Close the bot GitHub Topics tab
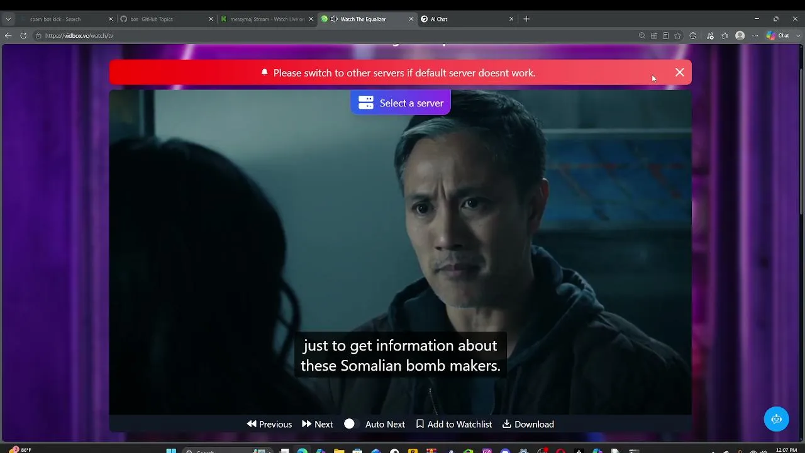805x453 pixels. (211, 19)
